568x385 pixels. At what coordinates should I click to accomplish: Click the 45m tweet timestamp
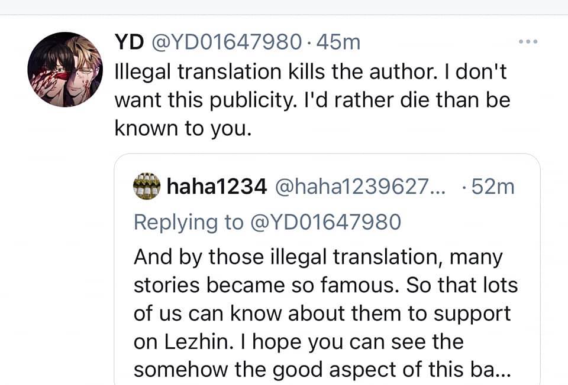338,42
